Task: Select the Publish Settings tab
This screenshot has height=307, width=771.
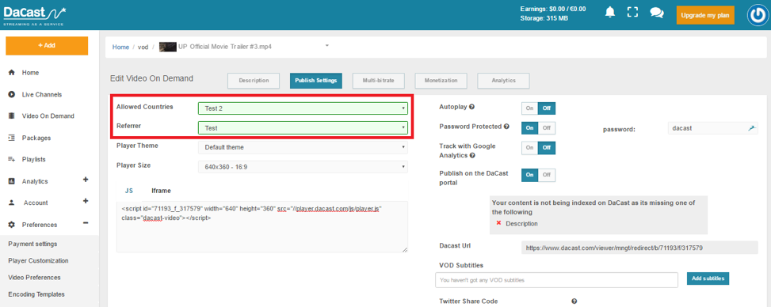Action: point(316,81)
